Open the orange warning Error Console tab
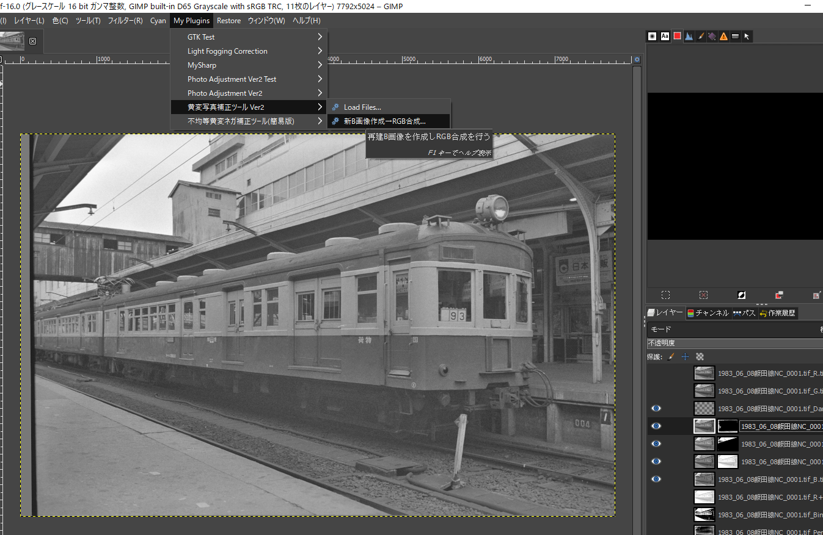The image size is (823, 535). pos(723,36)
